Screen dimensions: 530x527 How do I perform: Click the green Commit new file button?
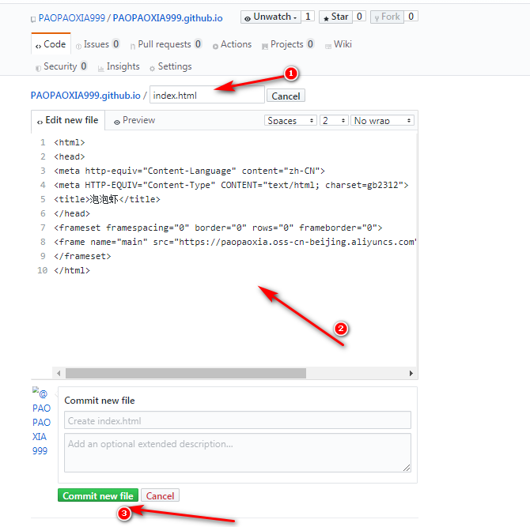[x=98, y=495]
